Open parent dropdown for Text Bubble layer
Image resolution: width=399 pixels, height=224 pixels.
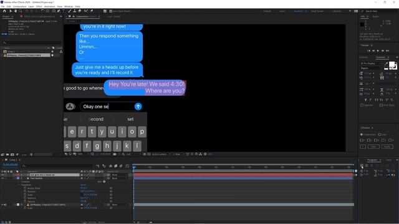(119, 179)
